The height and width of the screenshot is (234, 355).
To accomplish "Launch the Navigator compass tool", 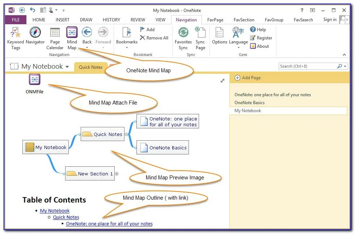I will click(35, 35).
